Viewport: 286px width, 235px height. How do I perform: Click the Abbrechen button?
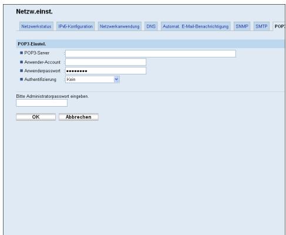79,117
